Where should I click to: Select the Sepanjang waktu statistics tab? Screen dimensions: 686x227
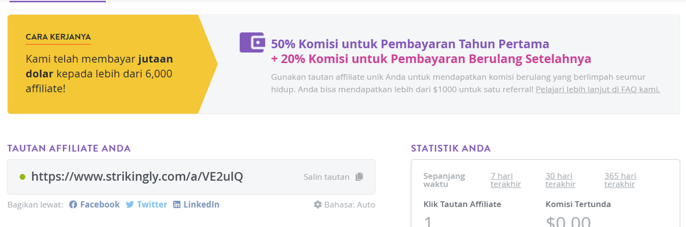(x=444, y=180)
